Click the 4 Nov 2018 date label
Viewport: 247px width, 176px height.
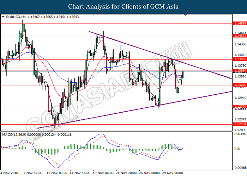tap(9, 173)
